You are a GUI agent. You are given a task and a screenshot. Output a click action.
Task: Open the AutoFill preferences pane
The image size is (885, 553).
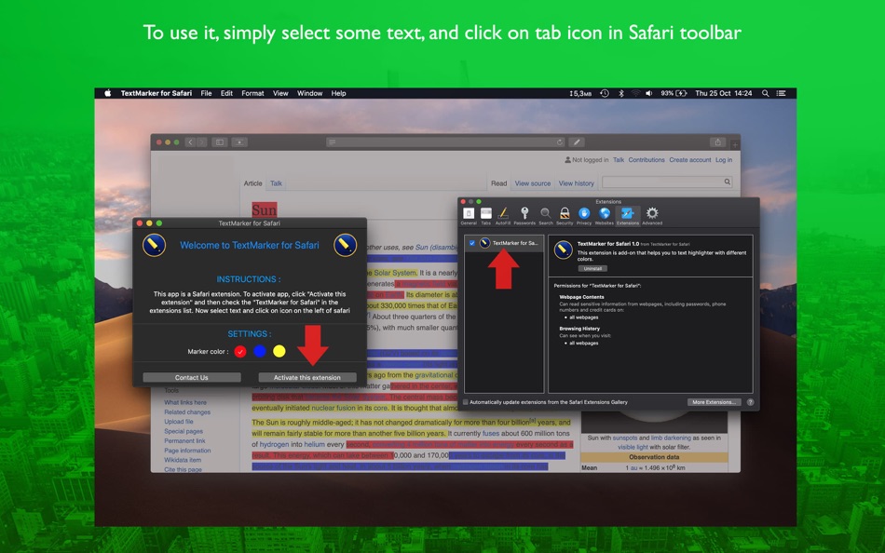503,216
